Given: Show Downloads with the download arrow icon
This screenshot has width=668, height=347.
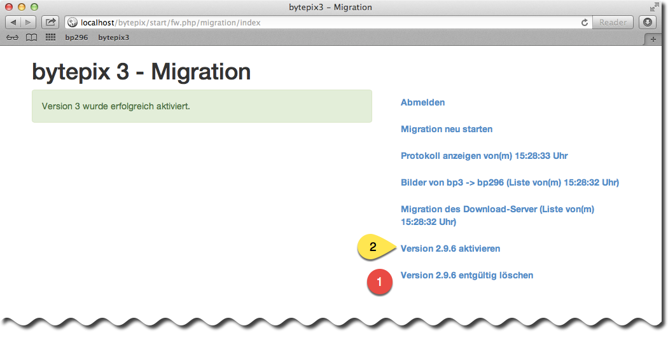Looking at the screenshot, I should [647, 22].
